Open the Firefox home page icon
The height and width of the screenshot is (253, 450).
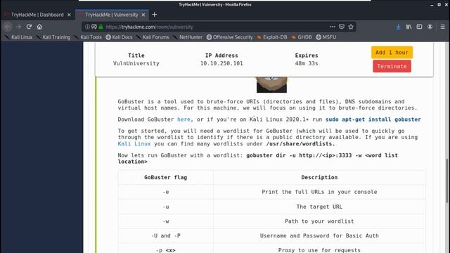(39, 27)
